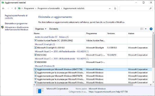Click the forward navigation arrow
This screenshot has width=155, height=96.
point(8,8)
